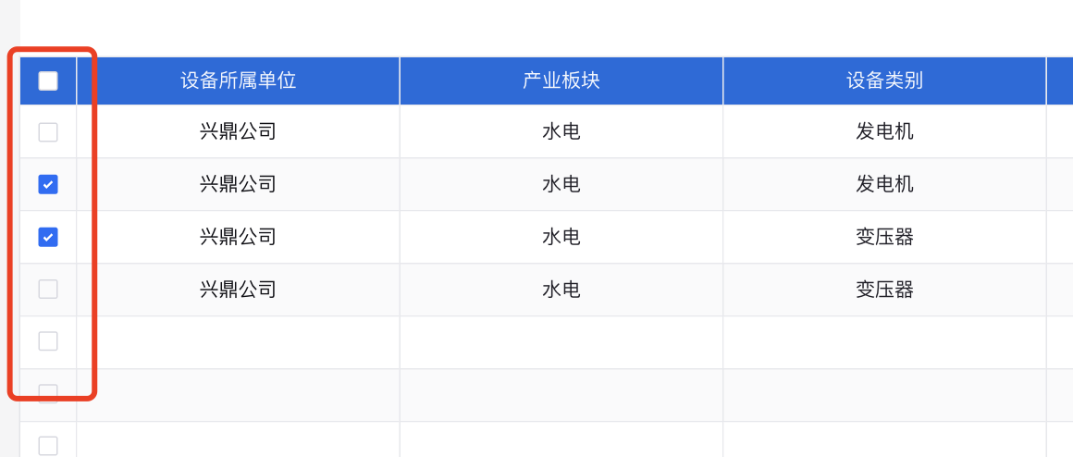Click the empty 产业板块 cell under fourth row
The height and width of the screenshot is (457, 1073).
tap(561, 342)
